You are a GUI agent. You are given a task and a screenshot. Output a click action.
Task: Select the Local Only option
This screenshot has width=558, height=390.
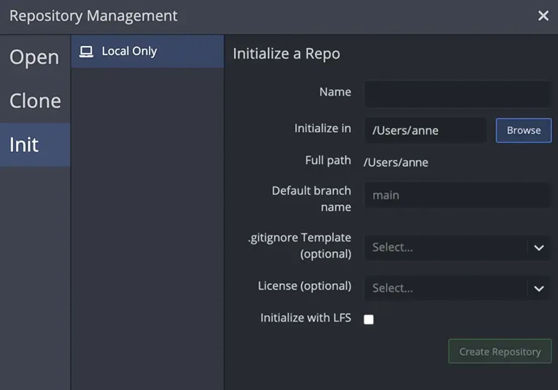point(129,51)
